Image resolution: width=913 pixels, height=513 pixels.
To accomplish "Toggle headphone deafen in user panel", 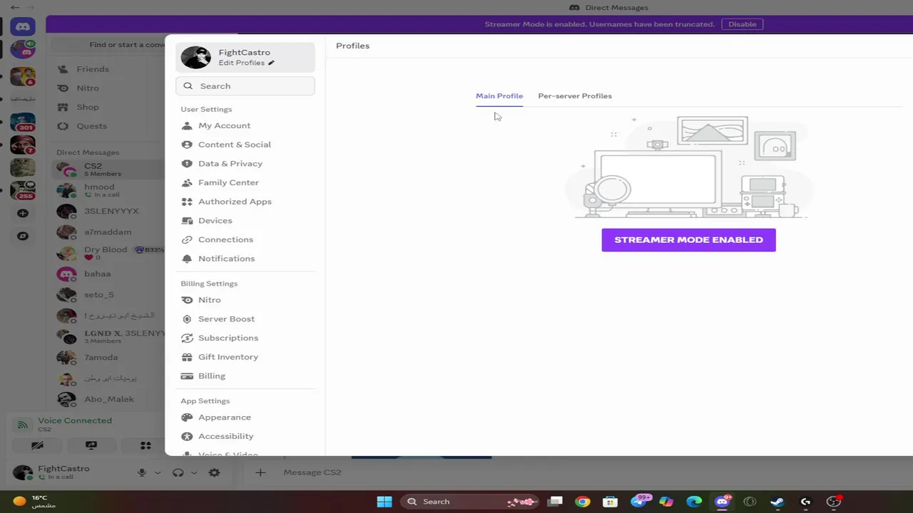I will coord(178,472).
